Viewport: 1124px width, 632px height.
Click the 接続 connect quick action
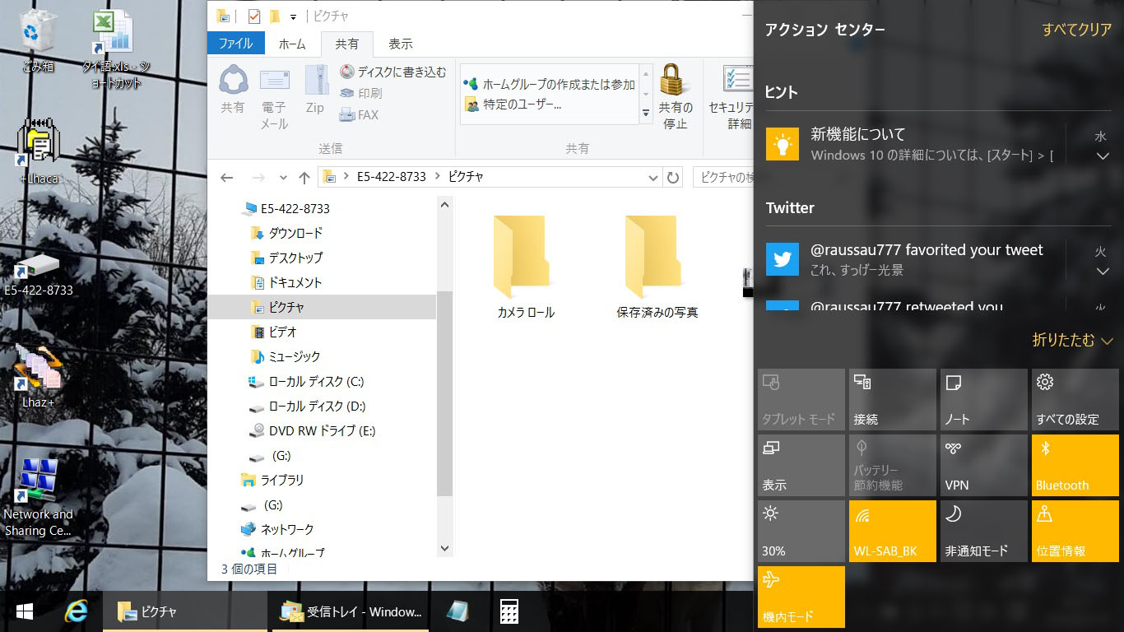[893, 399]
